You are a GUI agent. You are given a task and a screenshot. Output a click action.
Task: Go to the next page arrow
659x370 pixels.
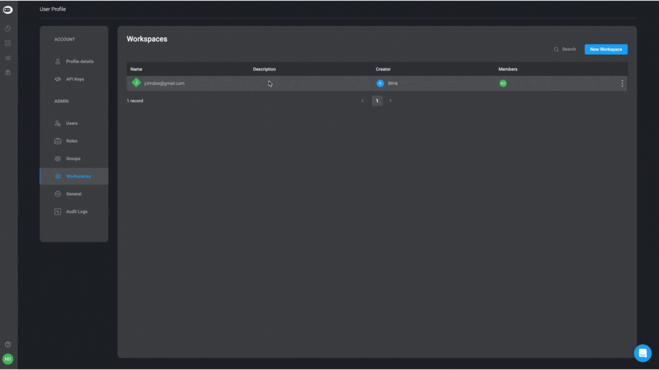pos(391,100)
